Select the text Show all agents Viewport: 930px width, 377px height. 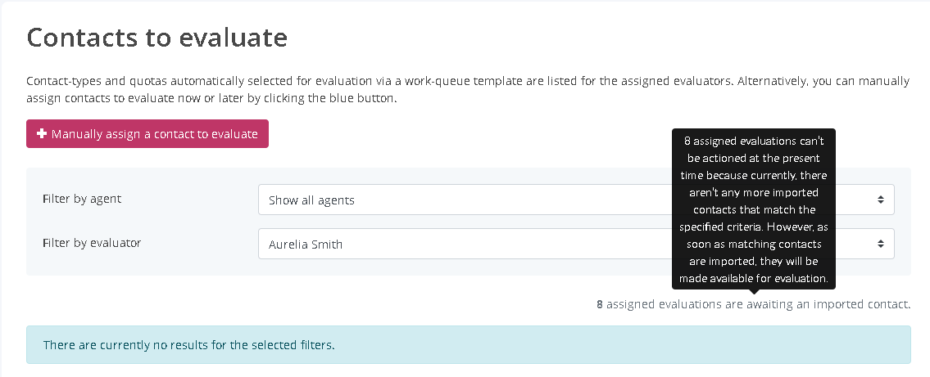point(311,200)
